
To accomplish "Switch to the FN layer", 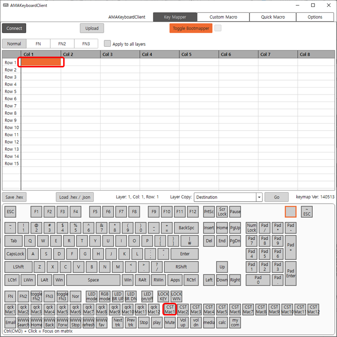I will [38, 44].
